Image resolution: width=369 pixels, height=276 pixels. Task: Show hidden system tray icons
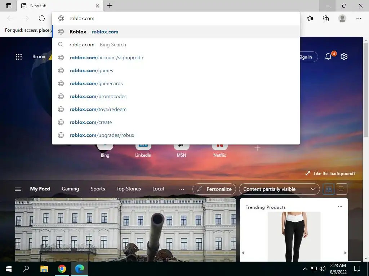[305, 269]
